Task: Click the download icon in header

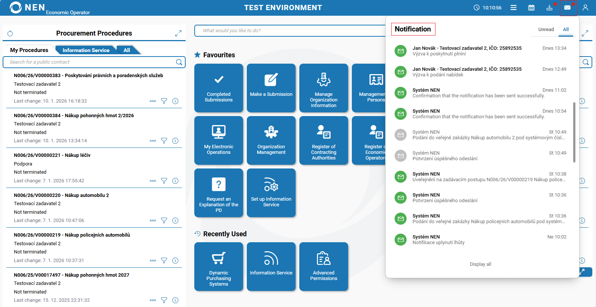Action: 549,7
